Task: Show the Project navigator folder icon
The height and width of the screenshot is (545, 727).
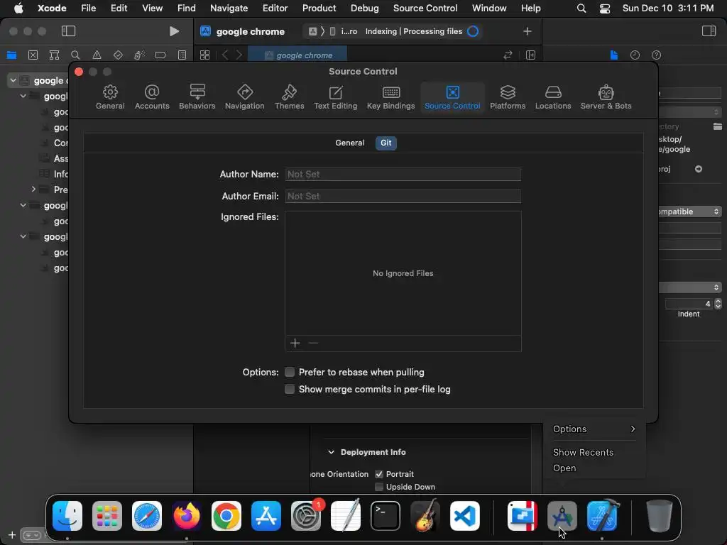Action: pyautogui.click(x=11, y=55)
